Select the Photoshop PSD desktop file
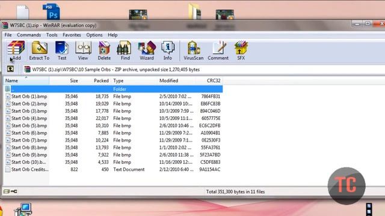Screen dimensions: 385x216 (52, 11)
